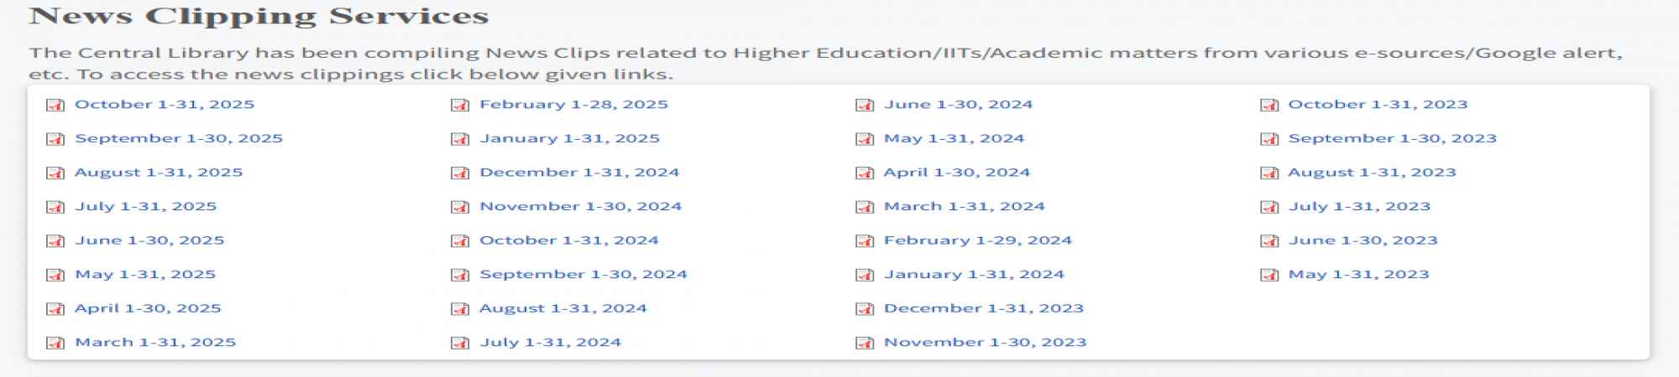Click the PDF icon beside February 1-28, 2025
The width and height of the screenshot is (1679, 377).
460,105
